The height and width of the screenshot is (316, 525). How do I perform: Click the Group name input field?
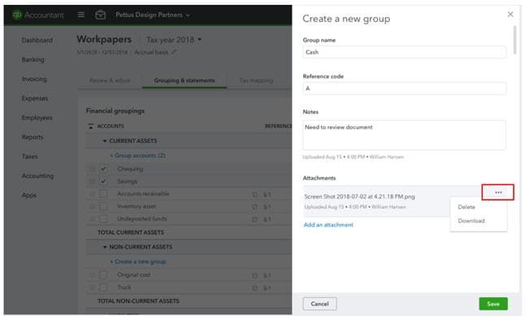coord(404,52)
